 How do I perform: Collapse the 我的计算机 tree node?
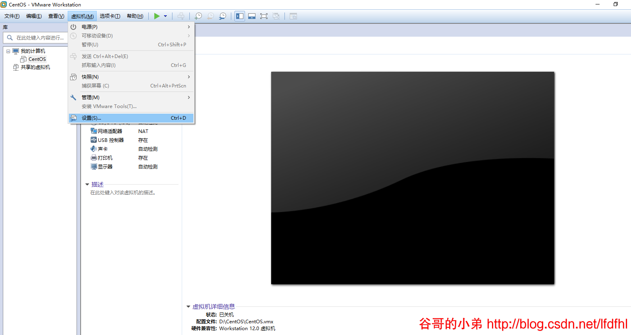(8, 51)
